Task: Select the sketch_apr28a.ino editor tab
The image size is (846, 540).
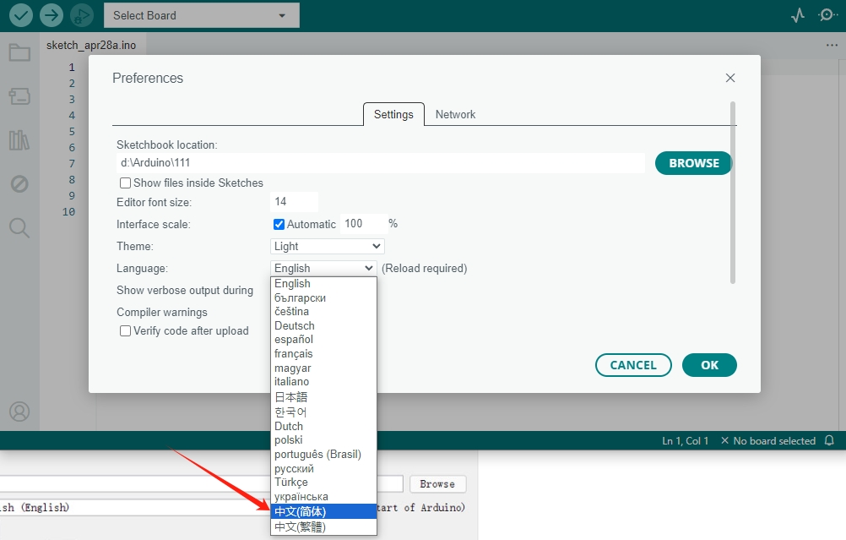Action: (91, 46)
